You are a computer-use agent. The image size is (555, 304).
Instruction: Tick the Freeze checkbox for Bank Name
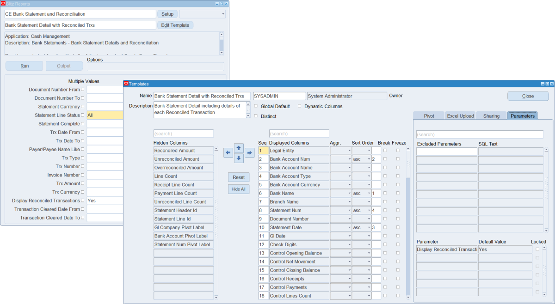[398, 193]
